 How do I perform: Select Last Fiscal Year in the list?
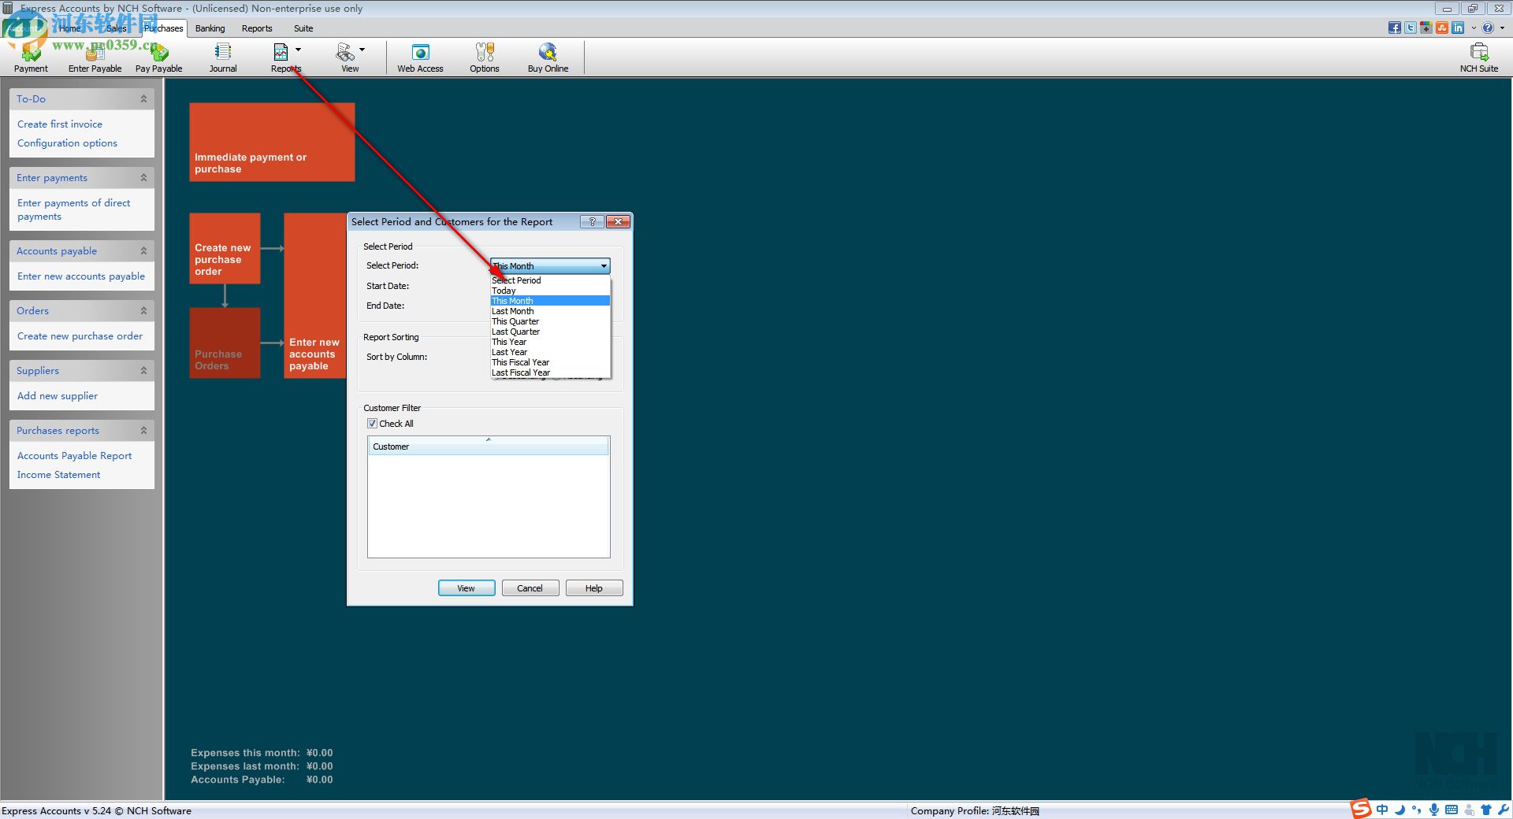click(x=550, y=372)
